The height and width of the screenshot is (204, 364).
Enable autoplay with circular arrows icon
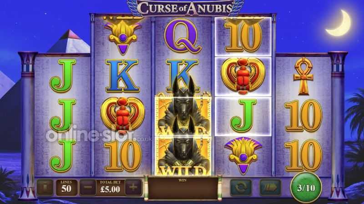241,187
